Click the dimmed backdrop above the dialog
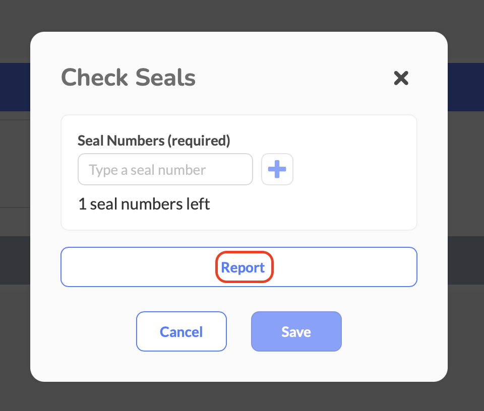This screenshot has width=484, height=411. click(x=242, y=15)
